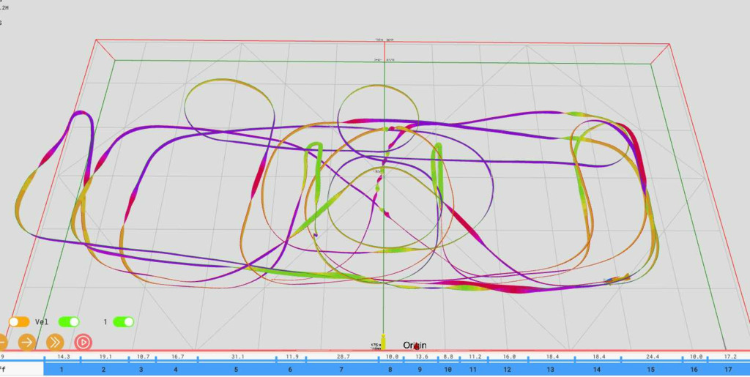Screen dimensions: 750x377
Task: Select timeline segment 6
Action: pos(290,370)
